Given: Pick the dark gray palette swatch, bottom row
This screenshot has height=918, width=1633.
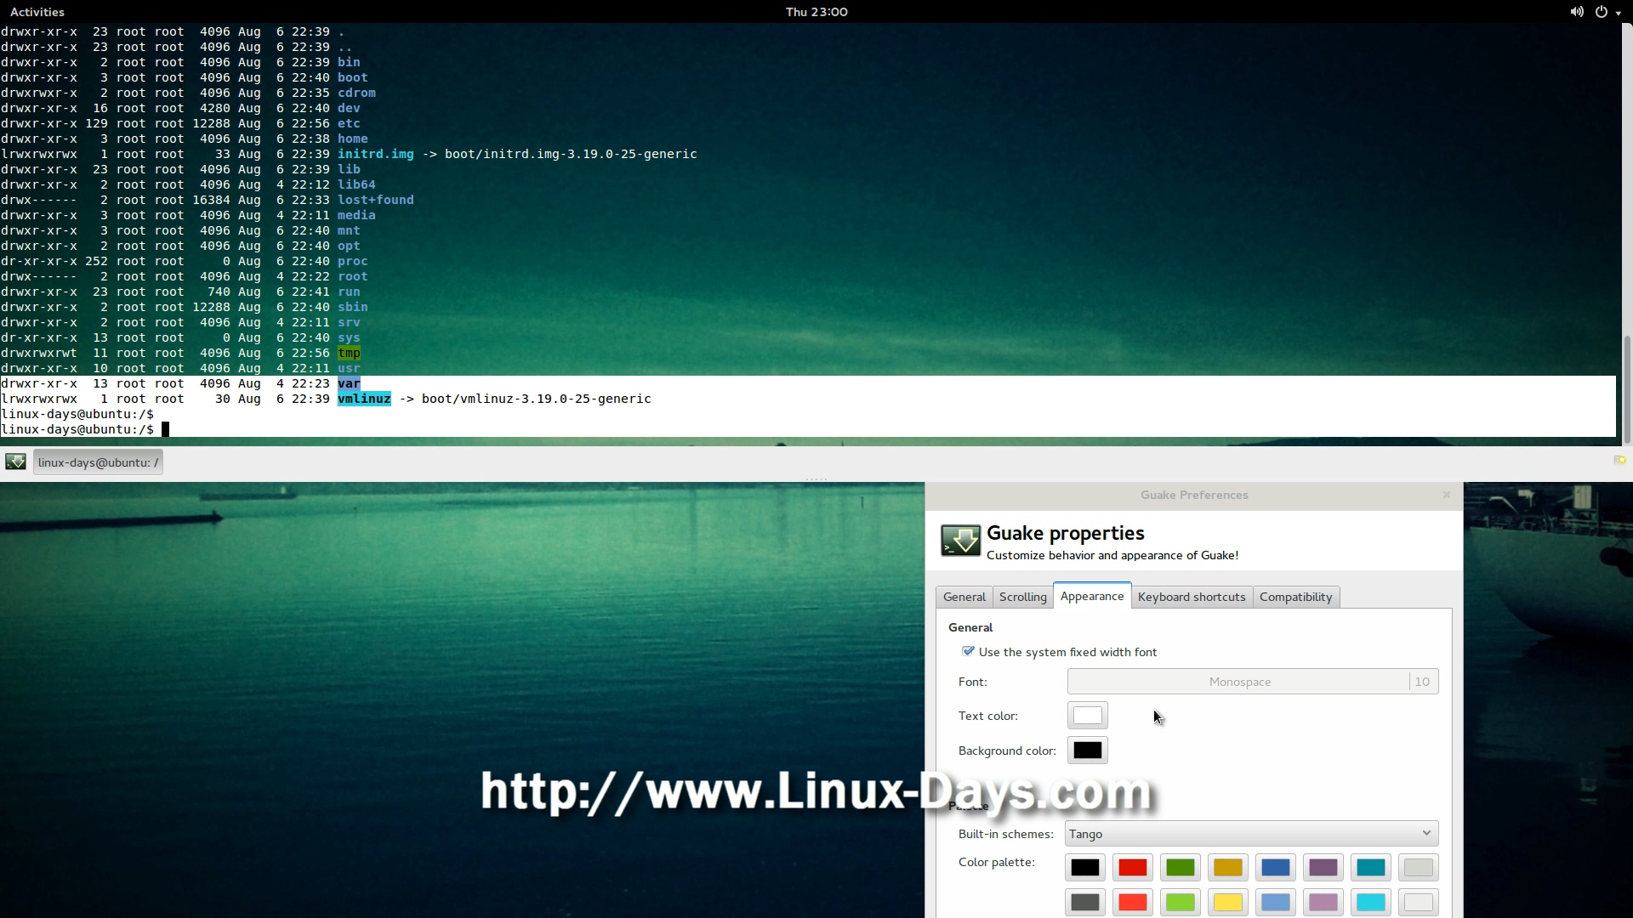Looking at the screenshot, I should point(1084,903).
